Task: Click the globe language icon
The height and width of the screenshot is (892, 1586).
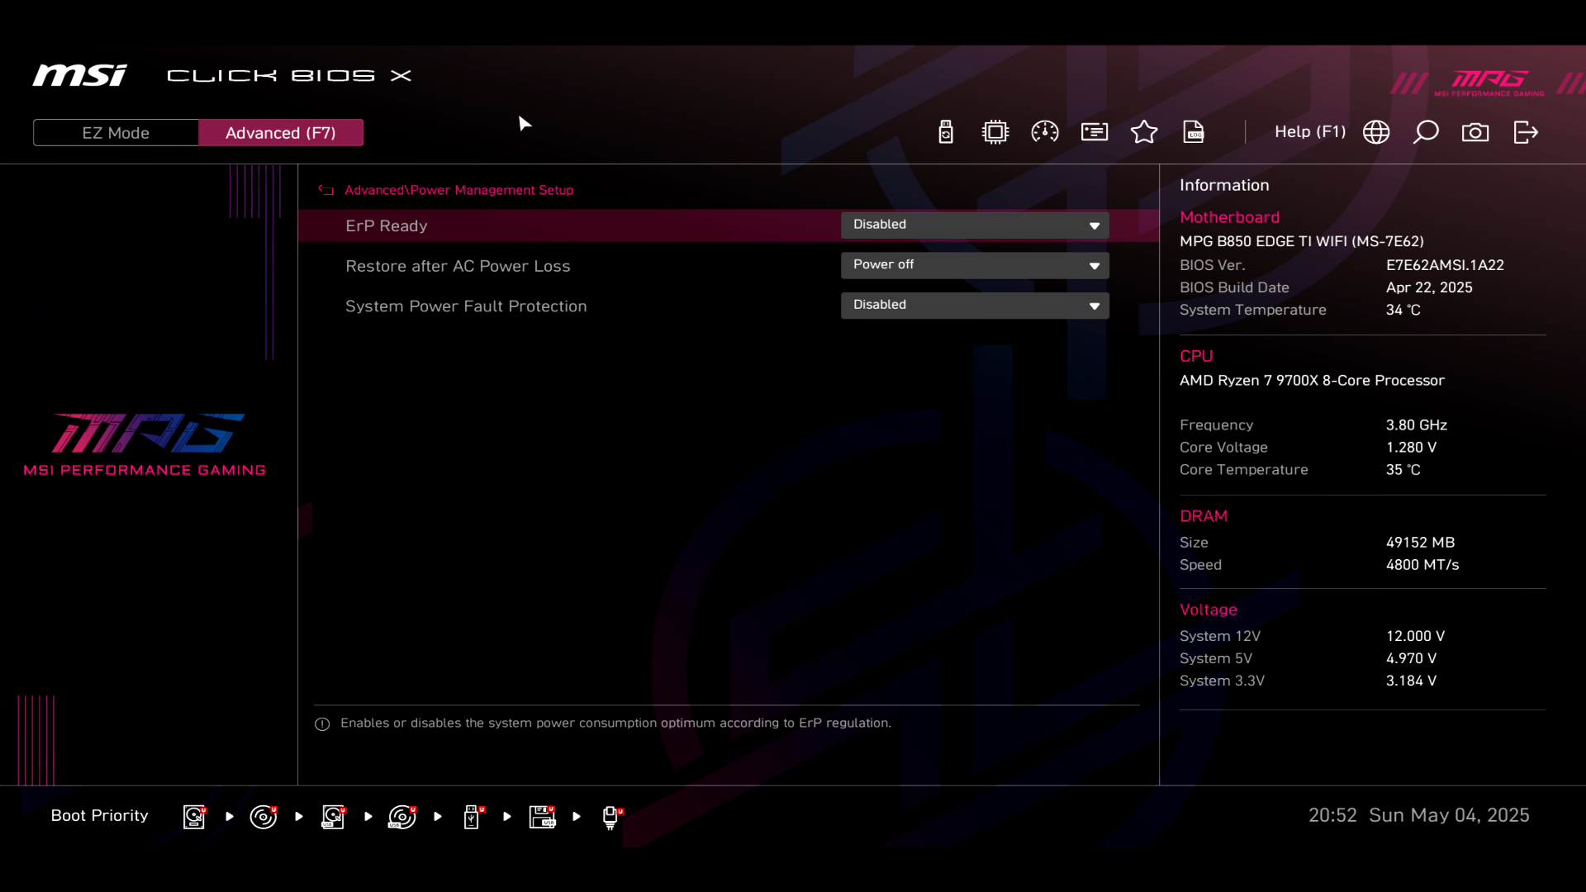Action: point(1376,132)
